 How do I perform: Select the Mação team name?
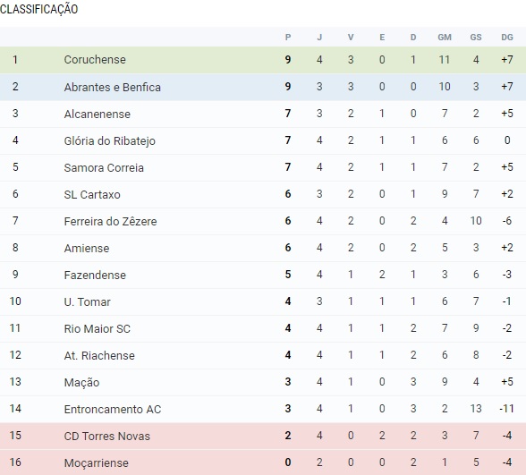point(82,383)
